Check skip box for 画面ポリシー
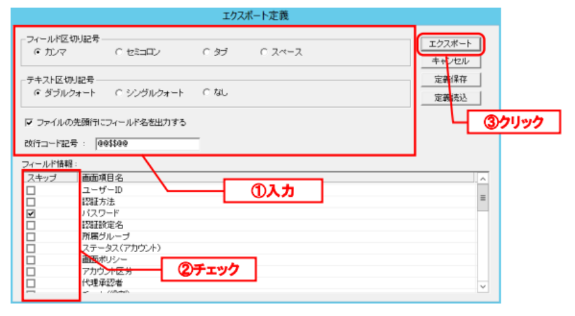The height and width of the screenshot is (316, 575). 31,260
